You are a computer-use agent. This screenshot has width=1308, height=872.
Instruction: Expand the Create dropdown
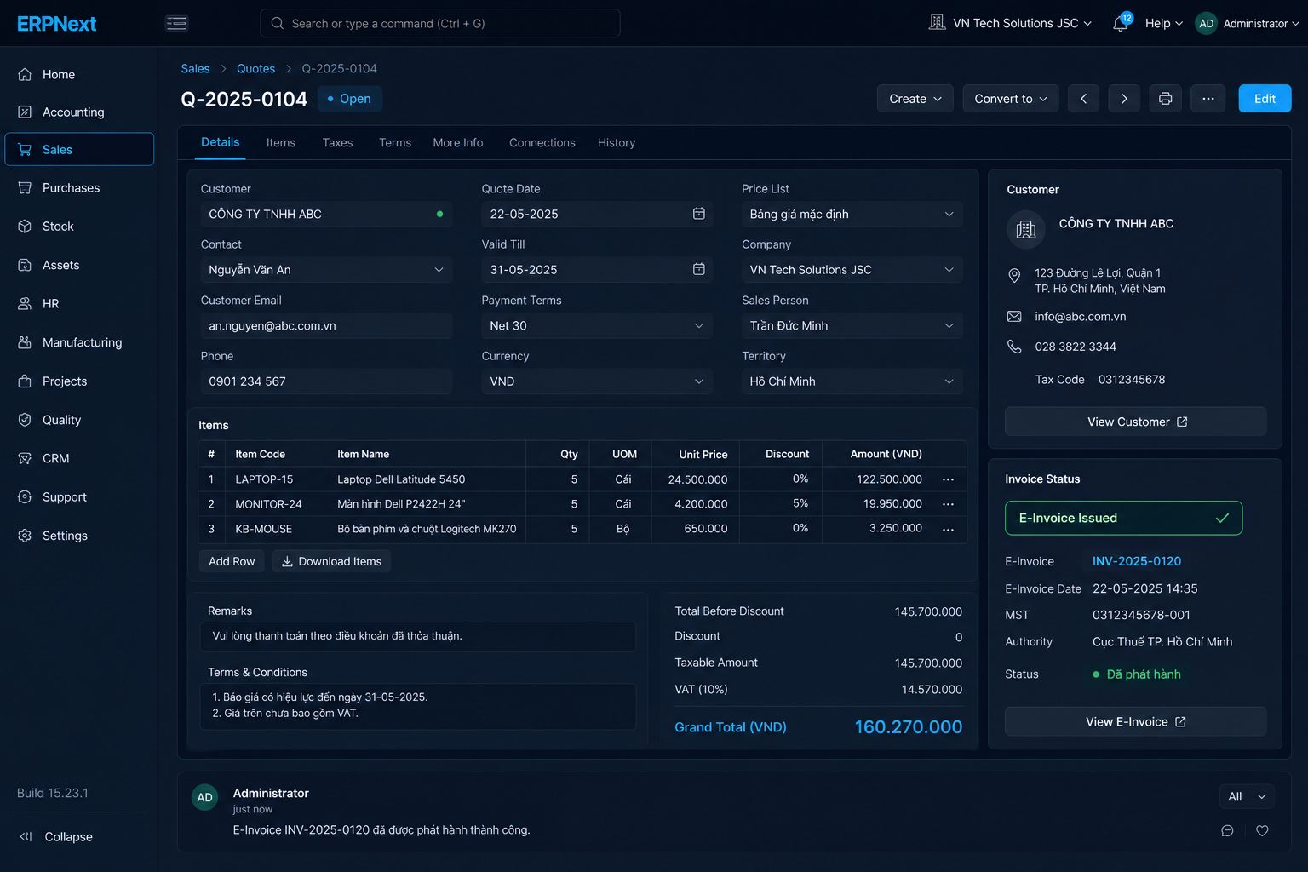coord(915,99)
